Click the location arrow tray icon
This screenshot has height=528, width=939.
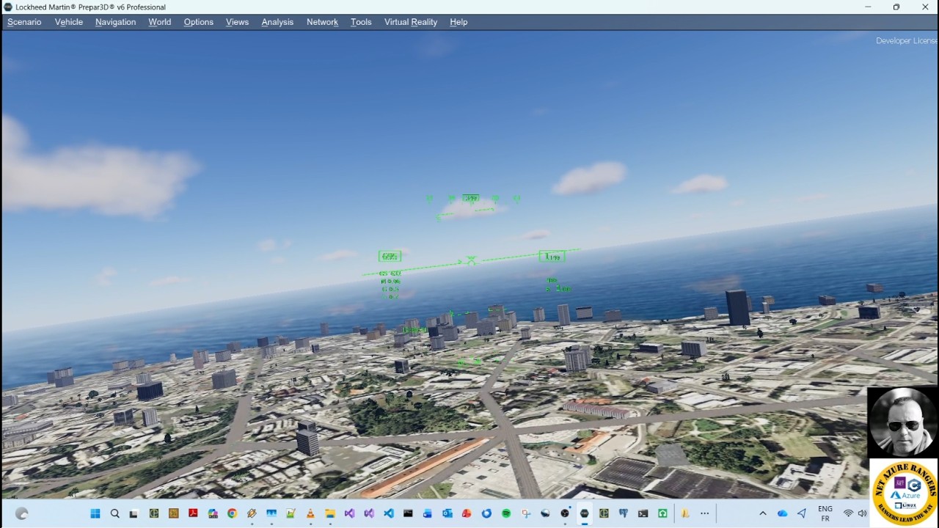802,513
